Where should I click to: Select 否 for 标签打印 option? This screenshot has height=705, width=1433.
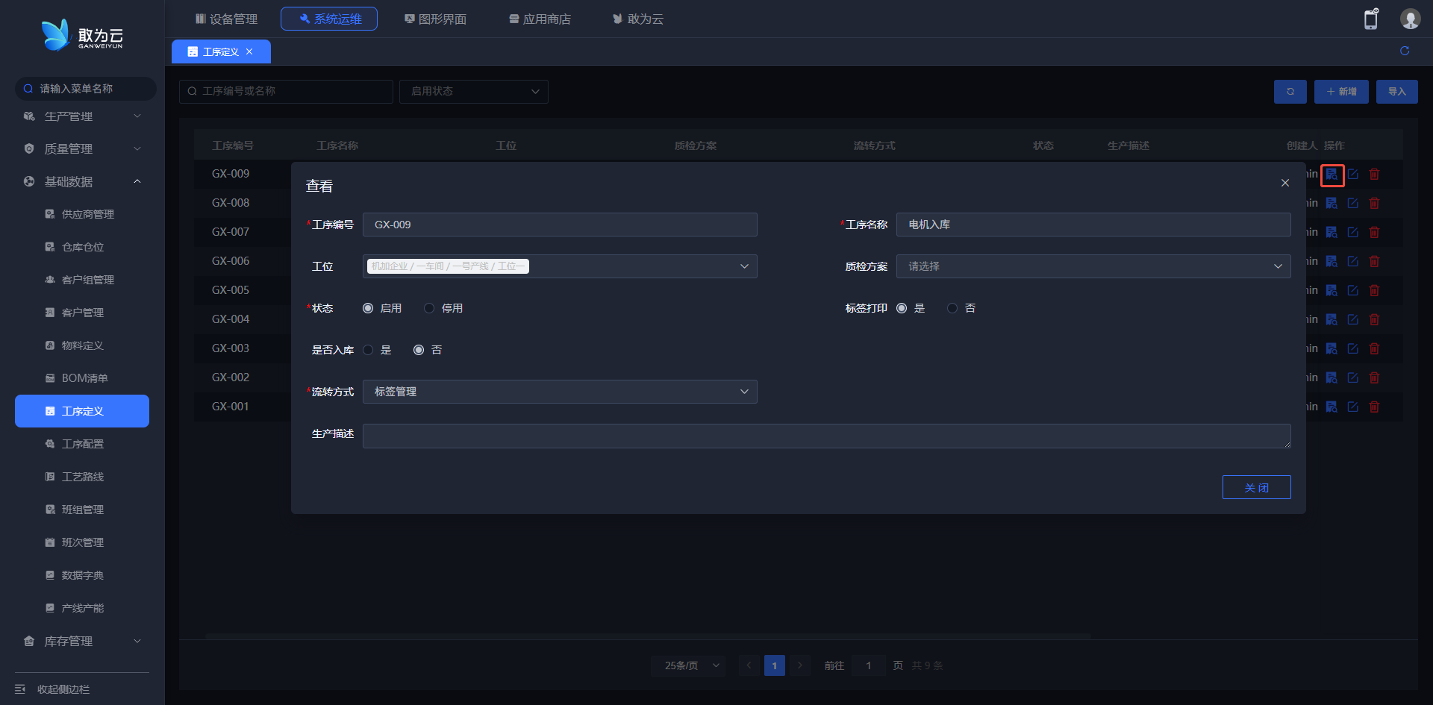(x=952, y=308)
